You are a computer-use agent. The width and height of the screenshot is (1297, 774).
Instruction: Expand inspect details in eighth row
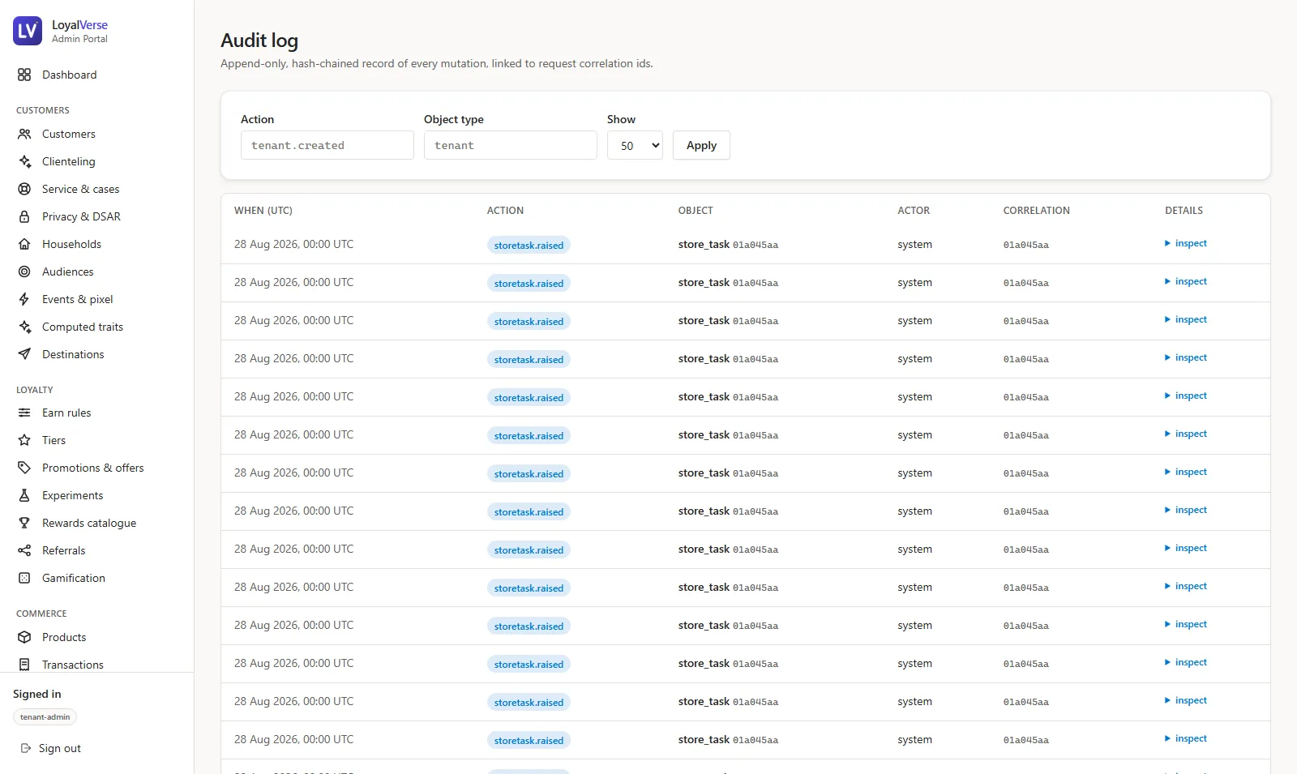click(x=1186, y=510)
